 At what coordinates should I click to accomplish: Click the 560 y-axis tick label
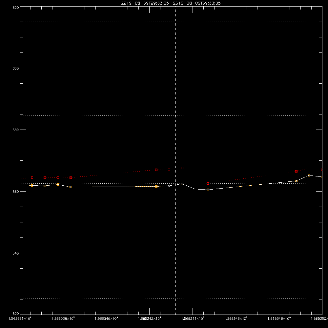click(x=16, y=192)
